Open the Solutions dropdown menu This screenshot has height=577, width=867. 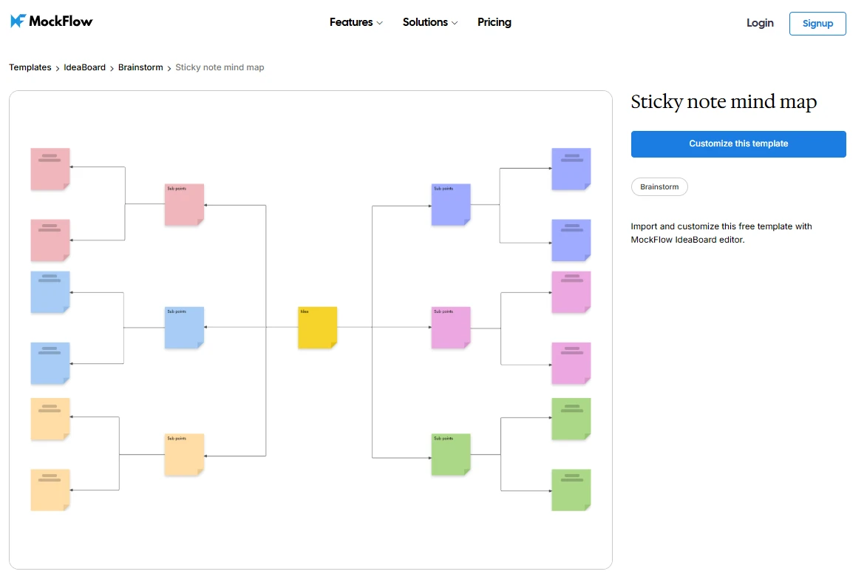[x=429, y=22]
